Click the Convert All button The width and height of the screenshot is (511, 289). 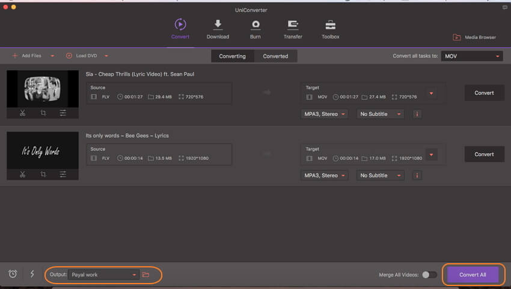coord(473,275)
